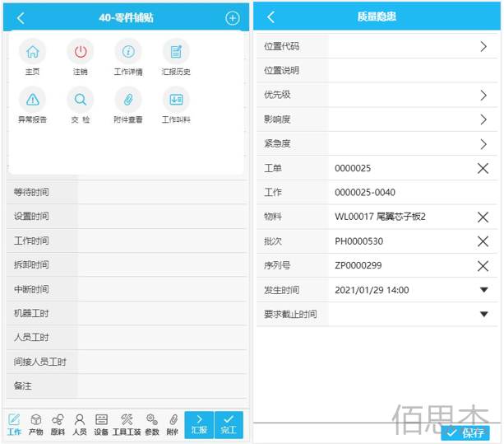
Task: Open 异常报告 warning icon
Action: pyautogui.click(x=32, y=100)
